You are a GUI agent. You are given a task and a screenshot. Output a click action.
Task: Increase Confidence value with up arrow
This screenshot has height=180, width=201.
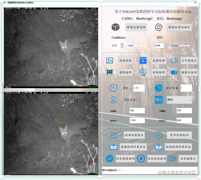click(122, 44)
